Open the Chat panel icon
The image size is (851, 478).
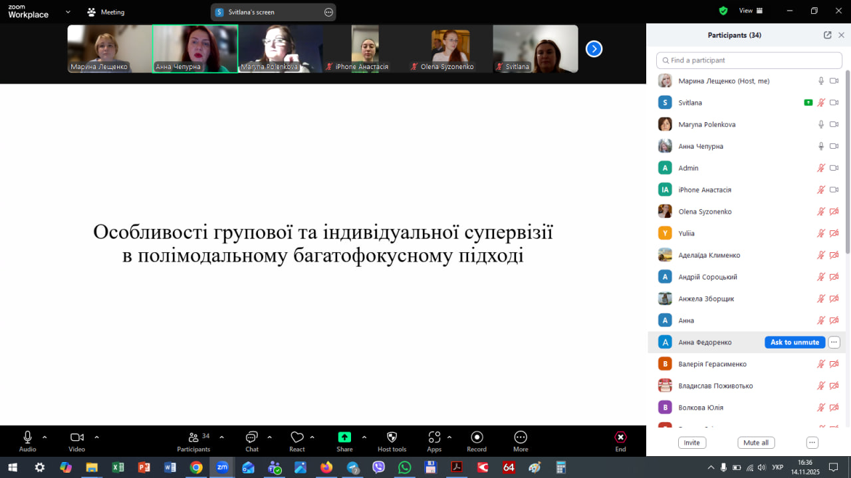[252, 438]
